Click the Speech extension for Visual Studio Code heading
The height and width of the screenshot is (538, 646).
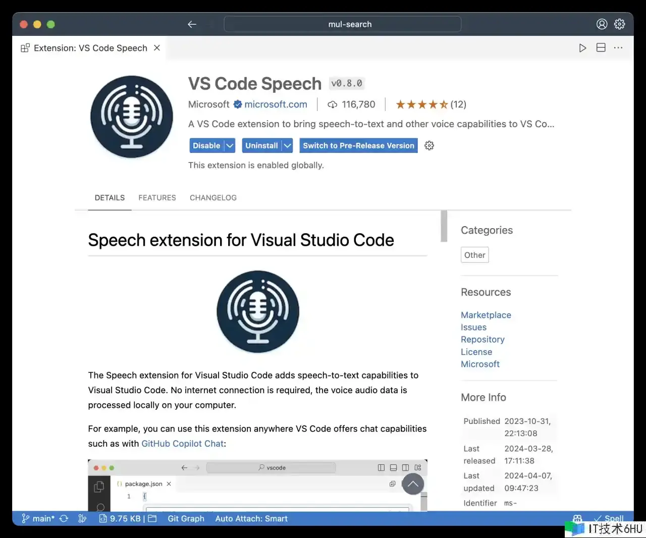[241, 240]
